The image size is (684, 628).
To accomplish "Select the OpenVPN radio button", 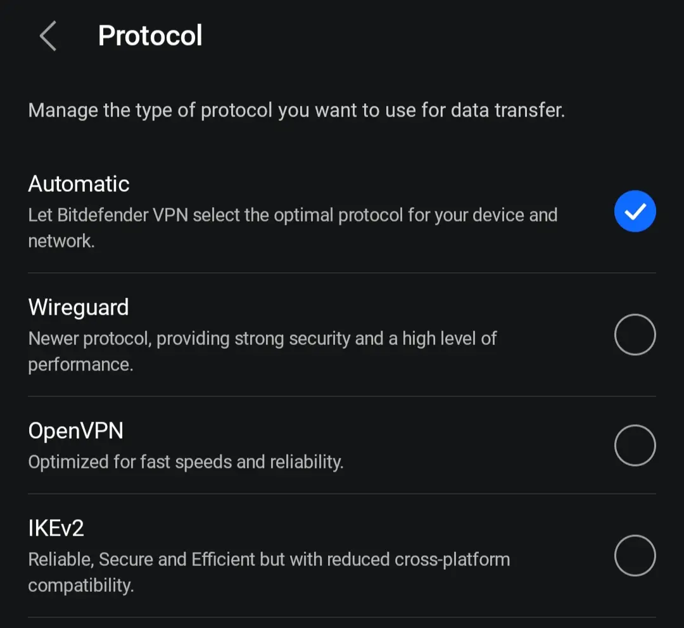I will 635,445.
